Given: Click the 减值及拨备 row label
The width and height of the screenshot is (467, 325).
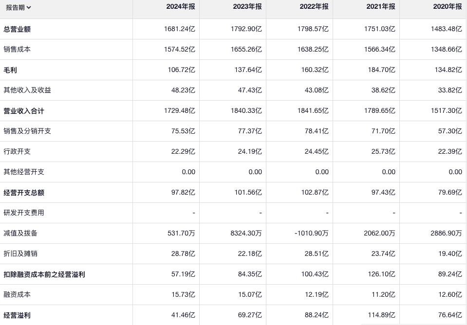Looking at the screenshot, I should coord(20,234).
